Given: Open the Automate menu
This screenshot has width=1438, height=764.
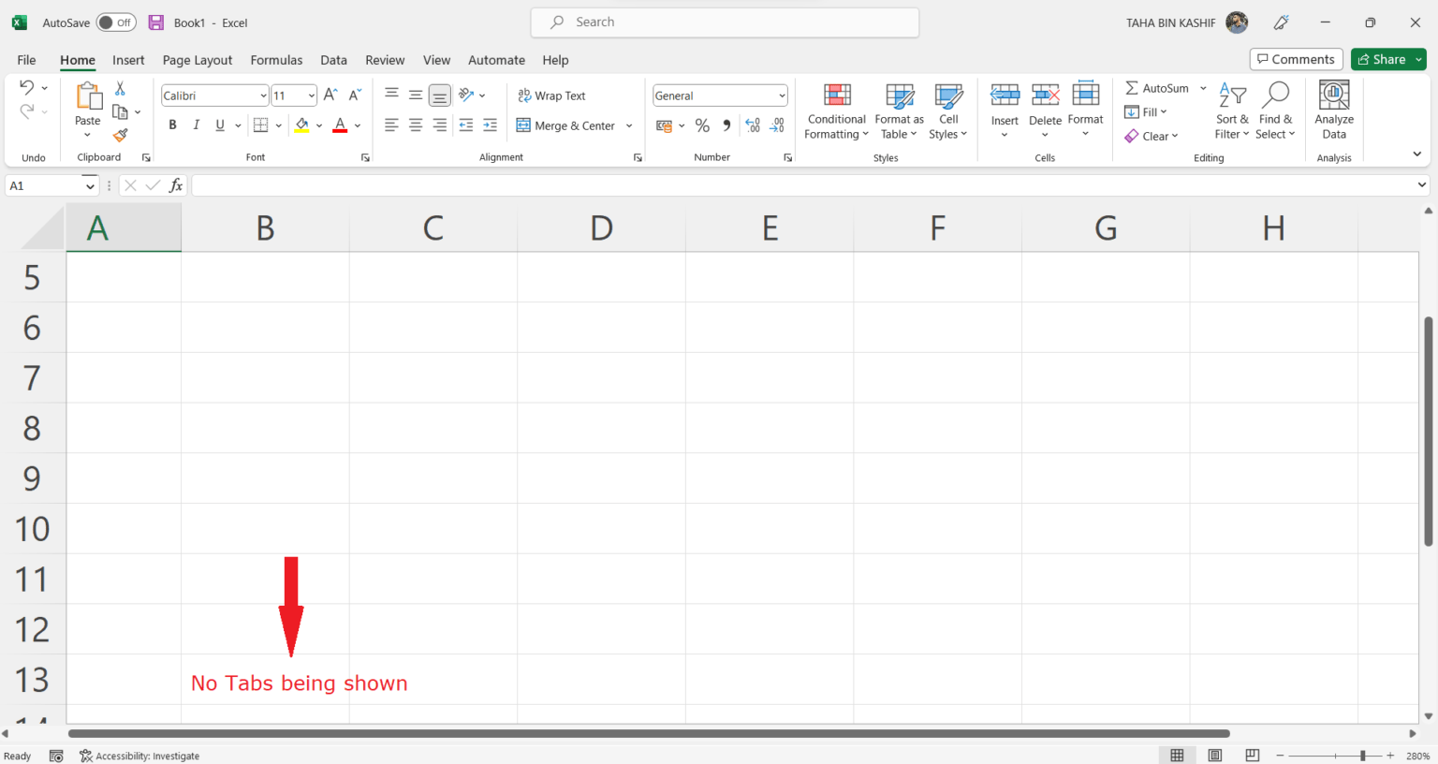Looking at the screenshot, I should pos(496,59).
